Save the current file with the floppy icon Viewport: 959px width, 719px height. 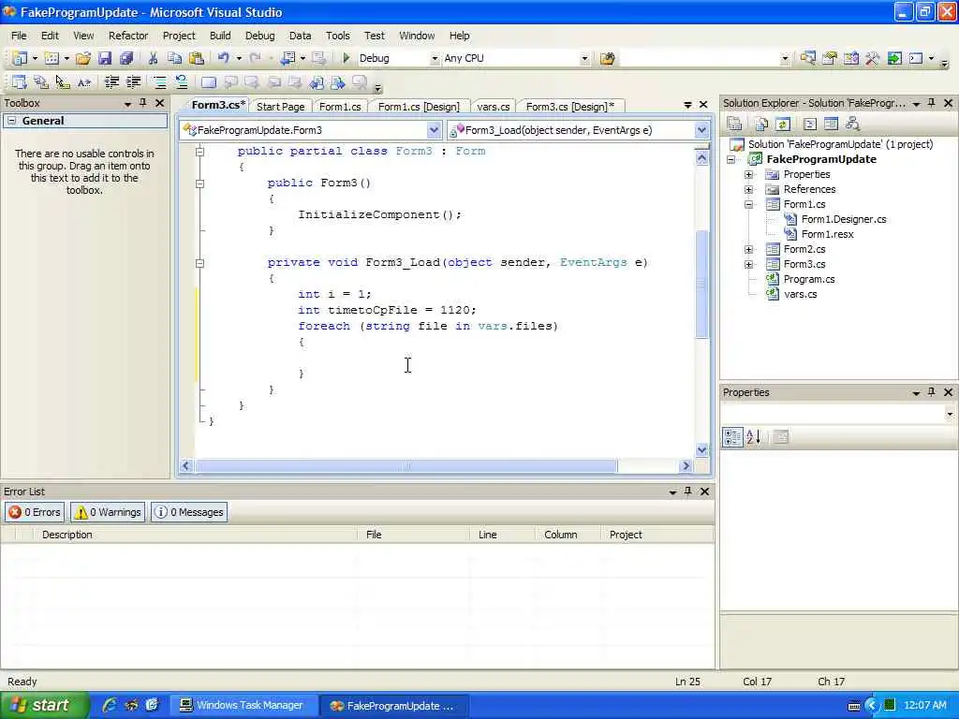105,58
